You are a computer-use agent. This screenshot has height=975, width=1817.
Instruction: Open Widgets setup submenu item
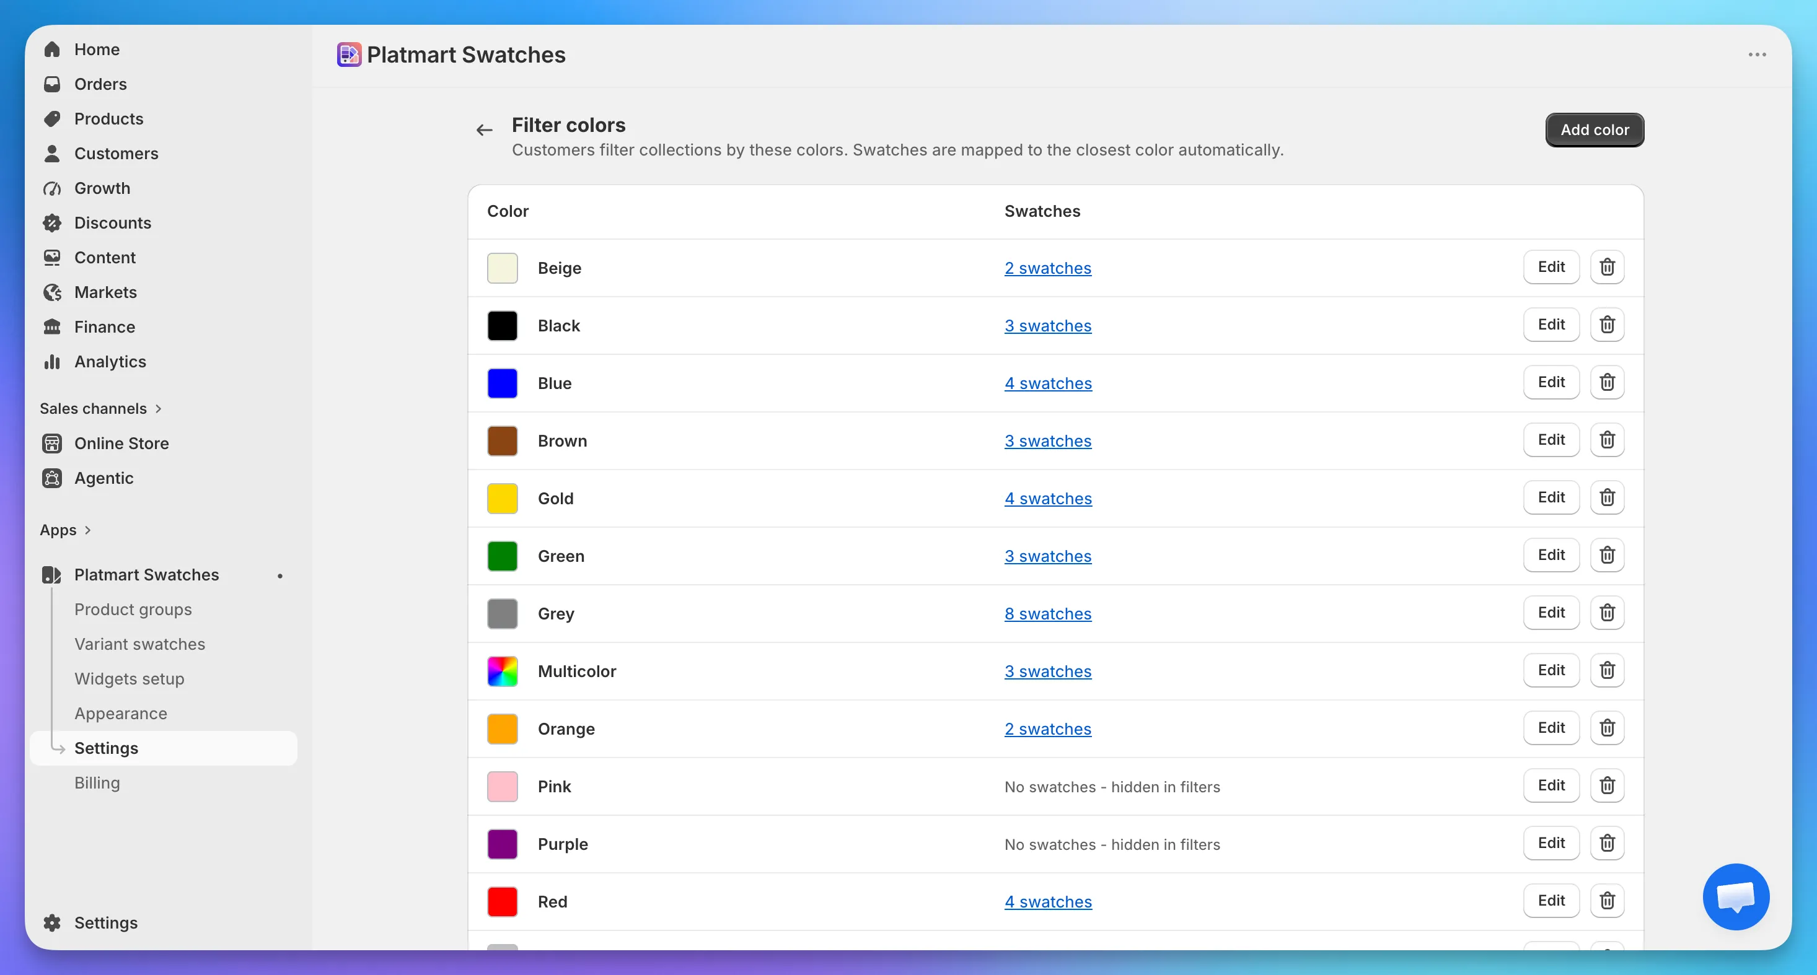[x=129, y=678]
